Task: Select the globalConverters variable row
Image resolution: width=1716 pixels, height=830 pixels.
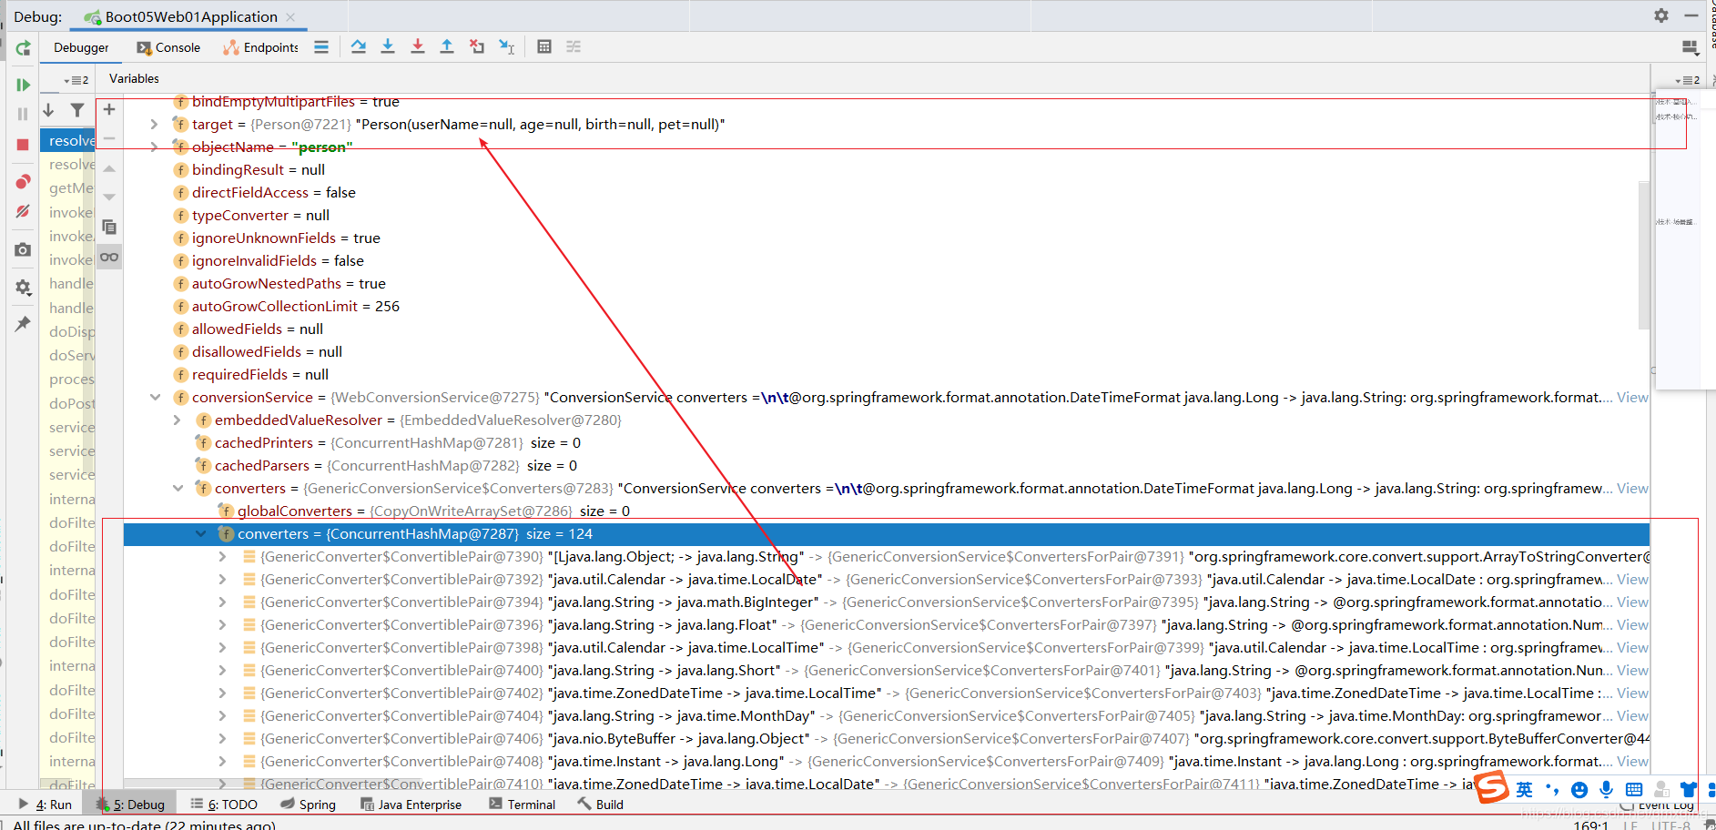Action: pos(887,511)
